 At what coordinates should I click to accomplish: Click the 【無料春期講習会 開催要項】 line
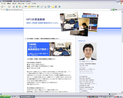click(34, 63)
